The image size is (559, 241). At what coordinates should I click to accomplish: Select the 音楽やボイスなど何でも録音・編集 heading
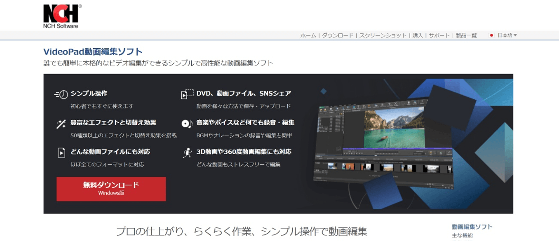245,123
